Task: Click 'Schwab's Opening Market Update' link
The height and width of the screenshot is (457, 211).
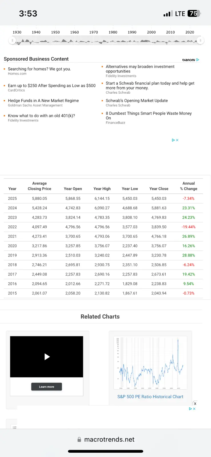Action: [x=137, y=101]
